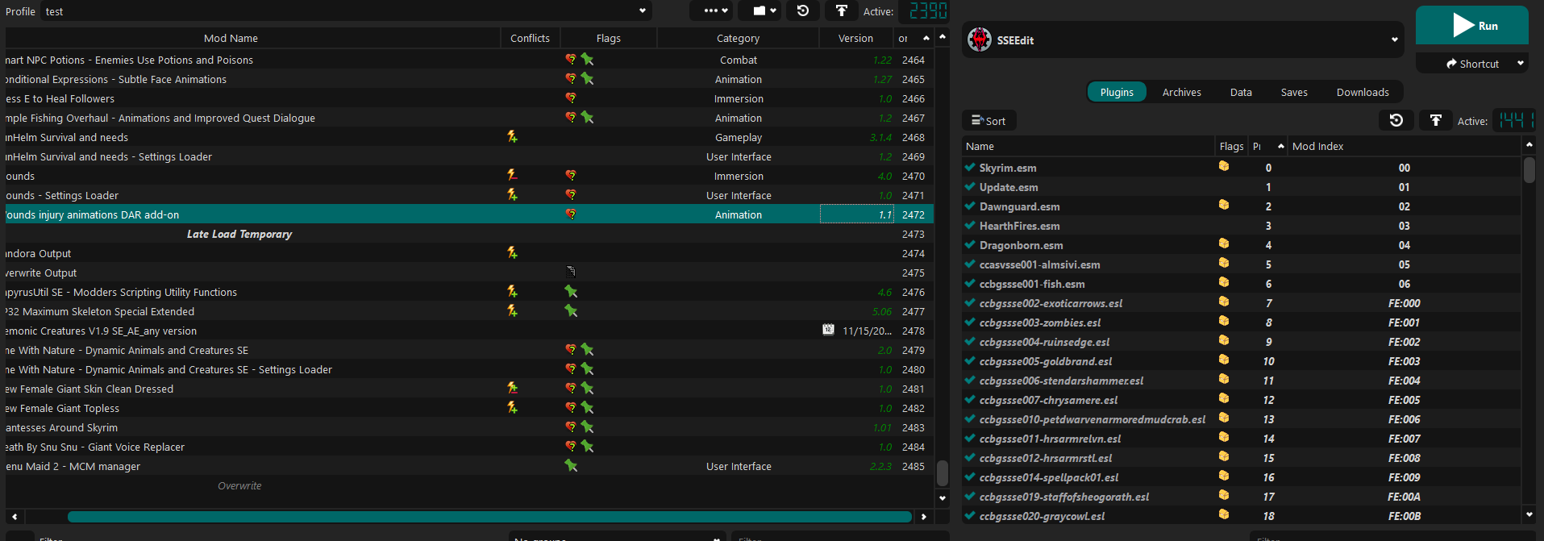Restore plugin list backup icon near Sort

1396,120
